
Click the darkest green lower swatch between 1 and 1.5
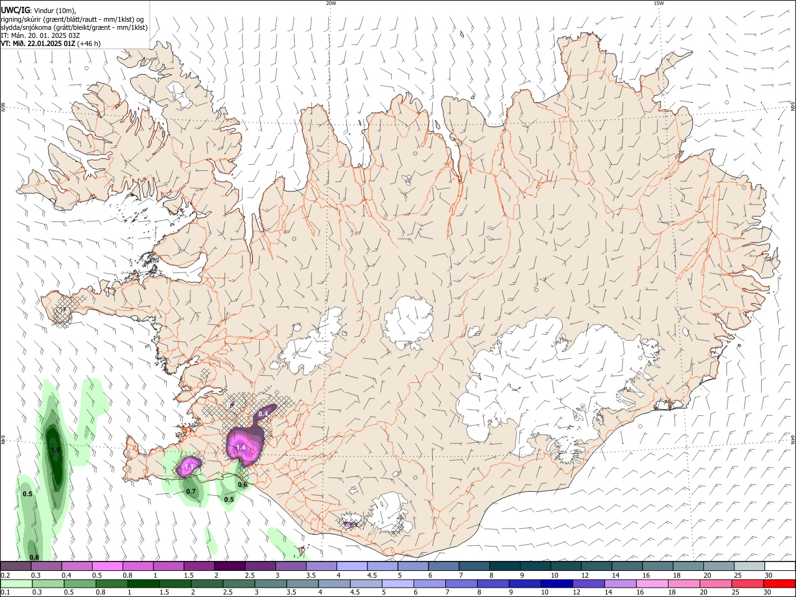coord(143,583)
